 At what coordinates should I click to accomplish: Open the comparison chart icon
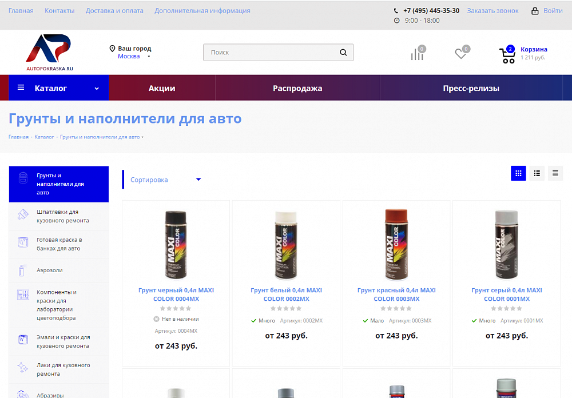pos(418,53)
